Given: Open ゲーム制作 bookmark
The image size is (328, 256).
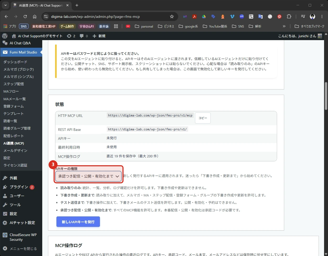Looking at the screenshot, I should click(67, 26).
